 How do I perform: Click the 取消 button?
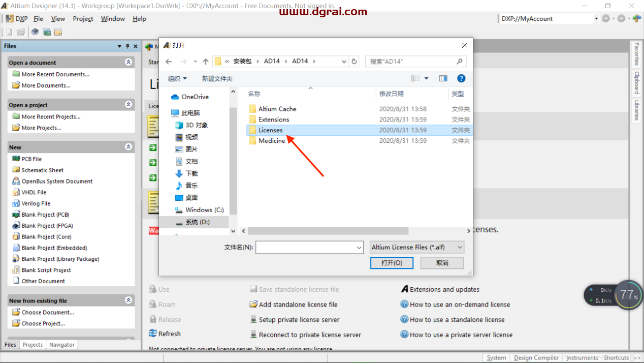point(442,263)
